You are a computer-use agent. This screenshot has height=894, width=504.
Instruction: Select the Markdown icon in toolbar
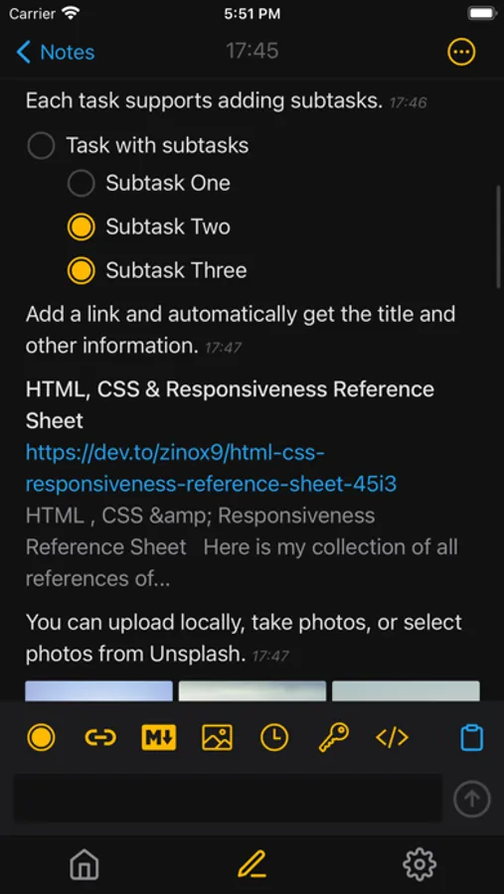point(159,737)
